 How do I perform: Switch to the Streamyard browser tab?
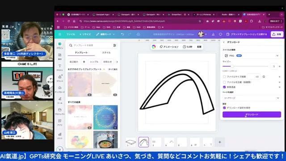(178, 14)
